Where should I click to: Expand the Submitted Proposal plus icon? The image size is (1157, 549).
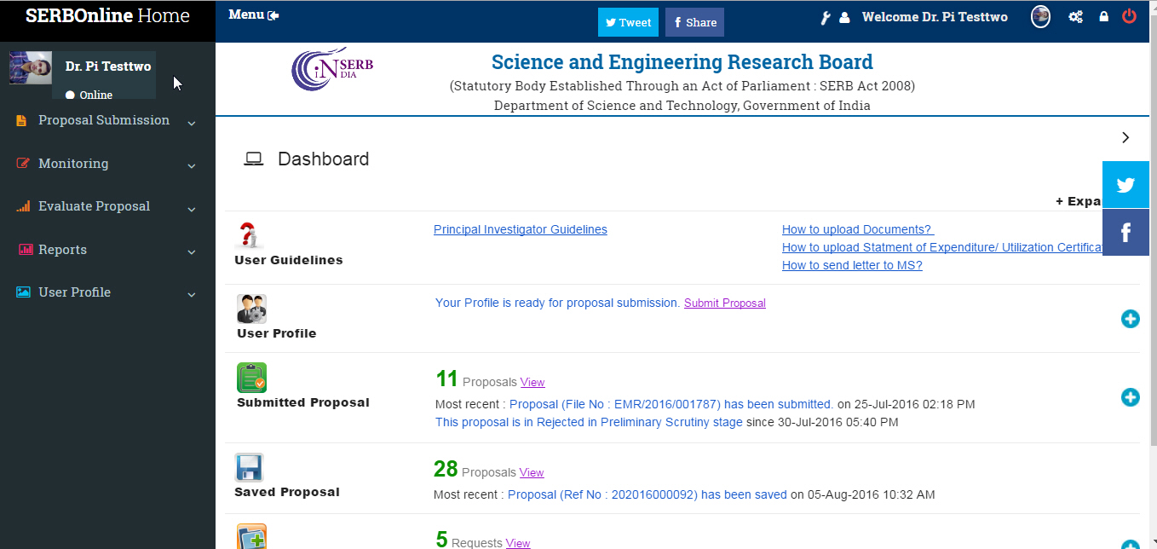click(1130, 397)
